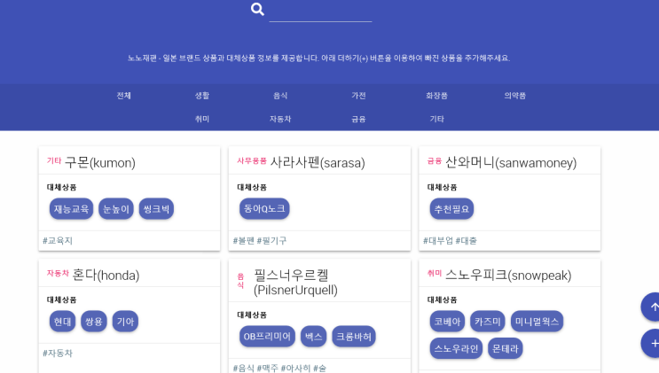Click the 코베아 alternative chip
Image resolution: width=659 pixels, height=373 pixels.
pos(447,322)
